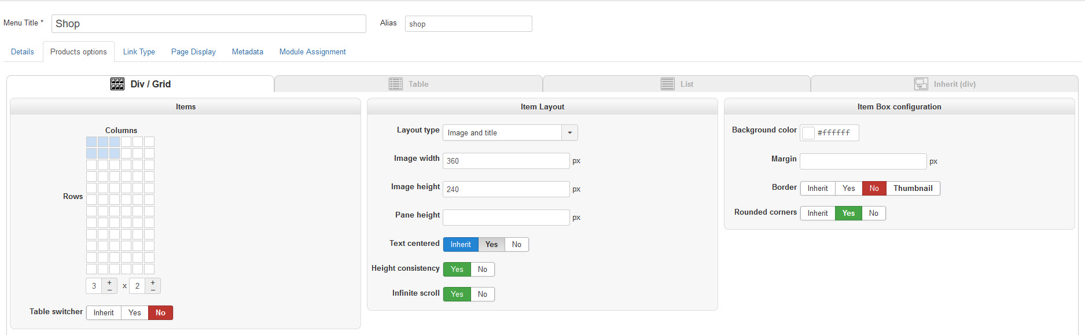This screenshot has height=335, width=1085.
Task: Click the Inherit (div) layout icon
Action: [921, 84]
